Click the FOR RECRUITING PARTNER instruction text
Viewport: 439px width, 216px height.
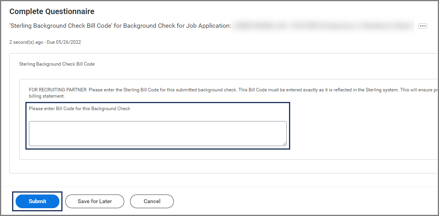[59, 90]
